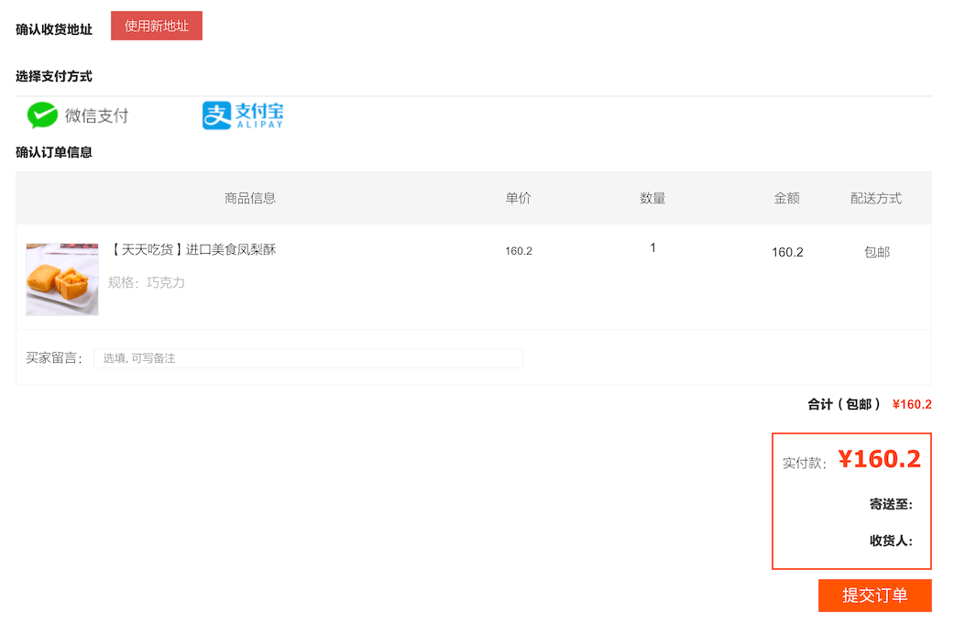Click the quantity value 1
The height and width of the screenshot is (624, 954).
pos(652,247)
